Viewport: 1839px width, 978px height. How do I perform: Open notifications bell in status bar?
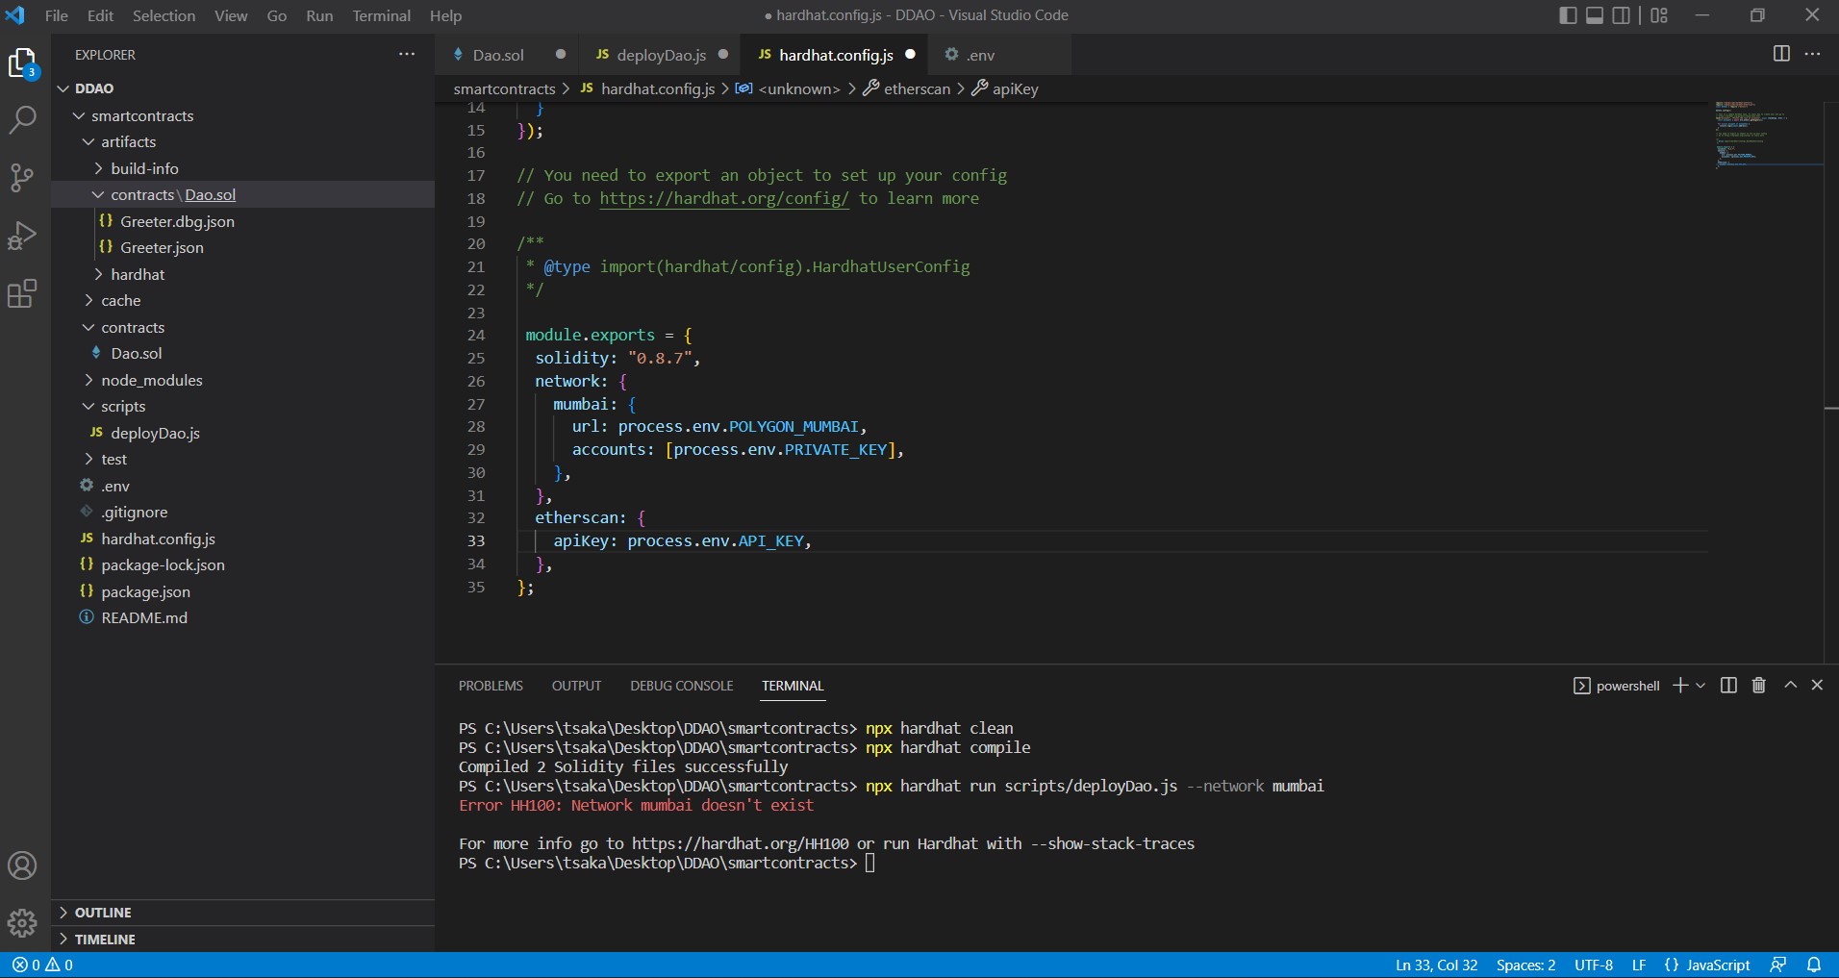tap(1814, 965)
